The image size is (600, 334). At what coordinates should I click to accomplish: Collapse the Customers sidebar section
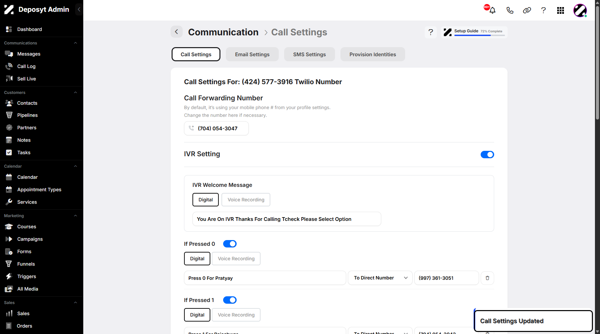pos(76,92)
